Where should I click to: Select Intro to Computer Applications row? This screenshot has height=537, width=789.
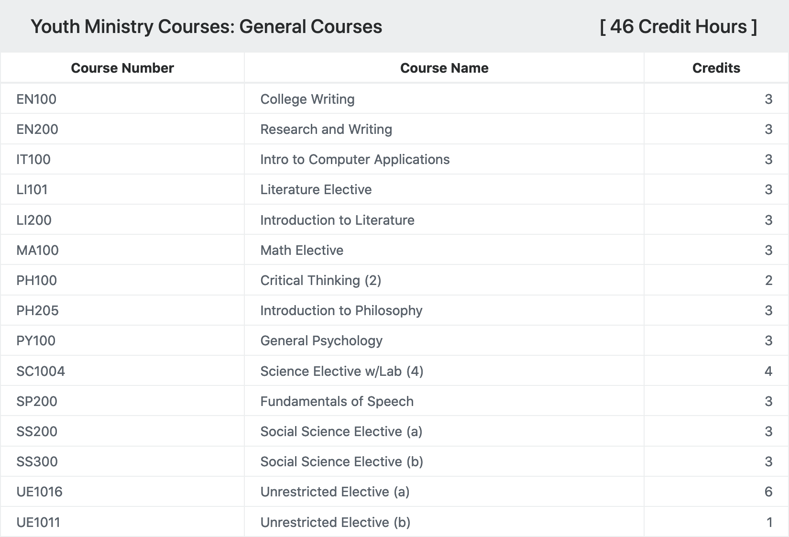click(x=394, y=159)
